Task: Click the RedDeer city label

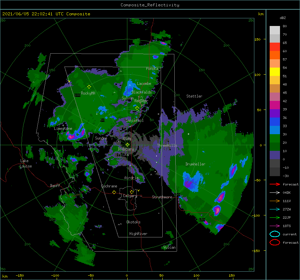Action: tap(141, 101)
